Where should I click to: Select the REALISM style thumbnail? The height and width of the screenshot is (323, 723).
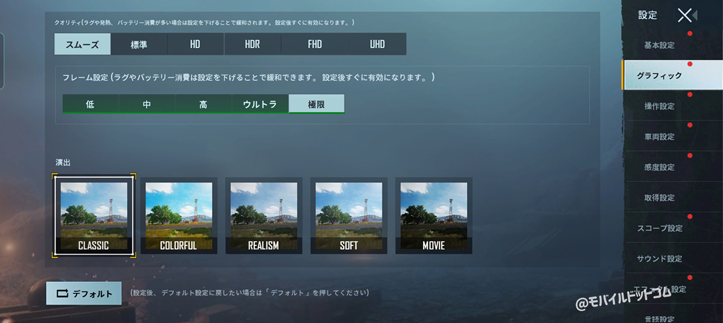pos(264,215)
